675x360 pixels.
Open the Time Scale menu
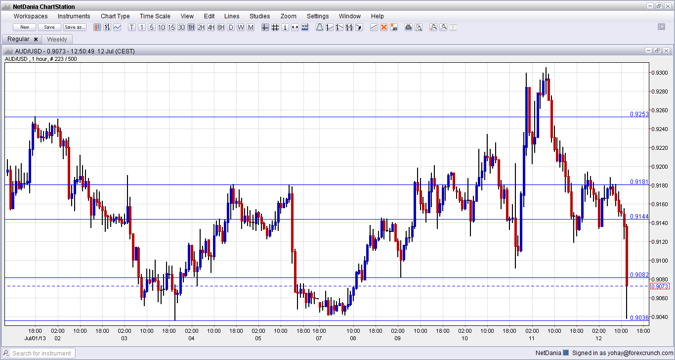click(155, 16)
